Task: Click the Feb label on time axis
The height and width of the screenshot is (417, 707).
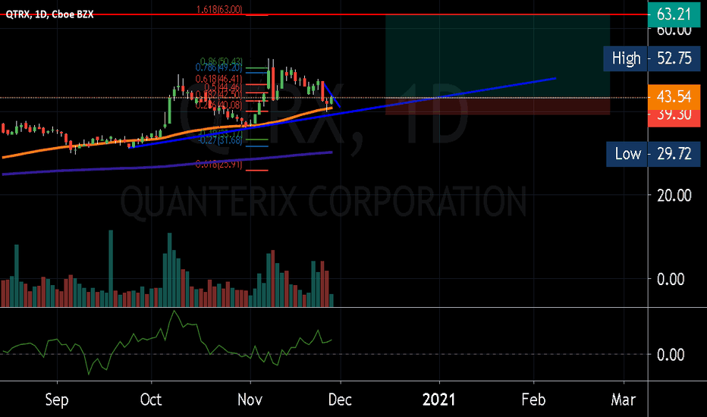Action: coord(533,400)
